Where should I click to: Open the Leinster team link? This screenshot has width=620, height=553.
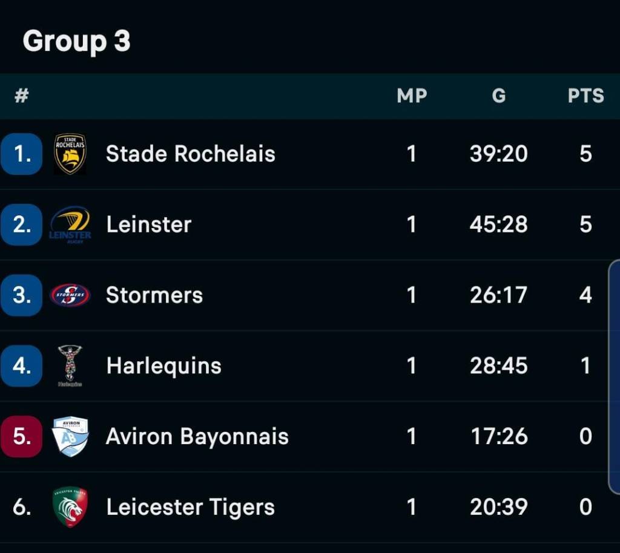[149, 224]
